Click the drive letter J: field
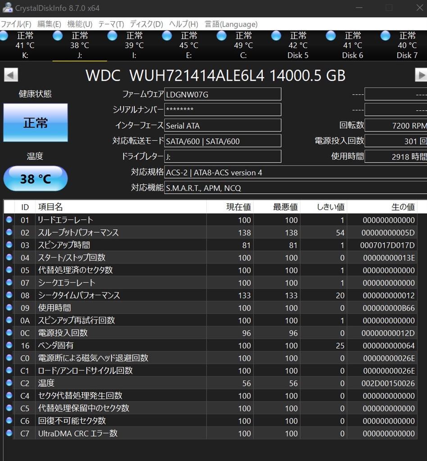This screenshot has height=461, width=427. tap(223, 157)
